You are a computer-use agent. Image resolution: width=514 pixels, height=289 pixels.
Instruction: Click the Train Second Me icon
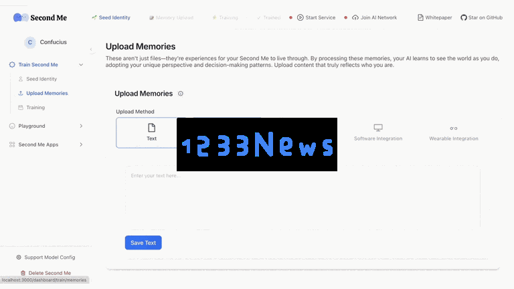[x=12, y=65]
